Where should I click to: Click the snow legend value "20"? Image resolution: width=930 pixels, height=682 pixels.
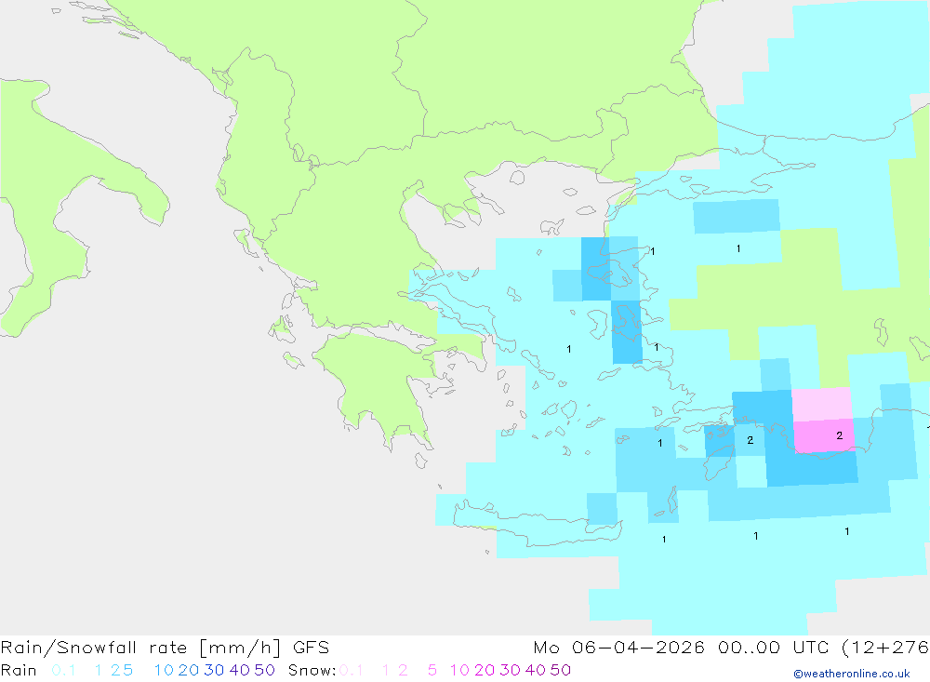click(485, 670)
